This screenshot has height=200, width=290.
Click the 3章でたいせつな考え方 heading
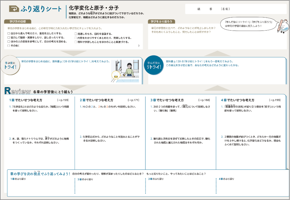coord(167,100)
